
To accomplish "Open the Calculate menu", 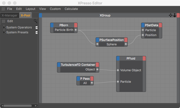I will (x=71, y=9).
